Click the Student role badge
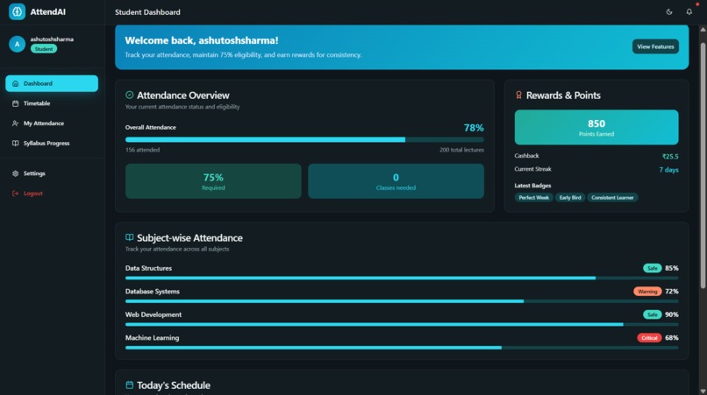The image size is (707, 395). (x=44, y=49)
